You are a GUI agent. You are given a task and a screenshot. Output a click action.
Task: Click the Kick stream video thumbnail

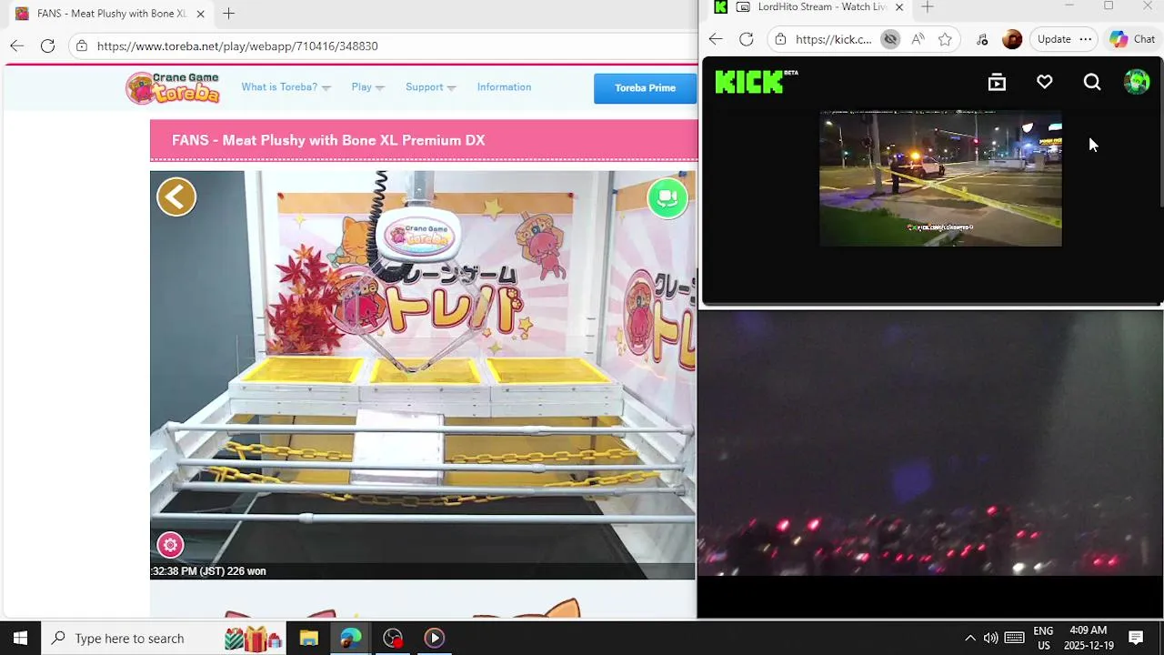[940, 178]
